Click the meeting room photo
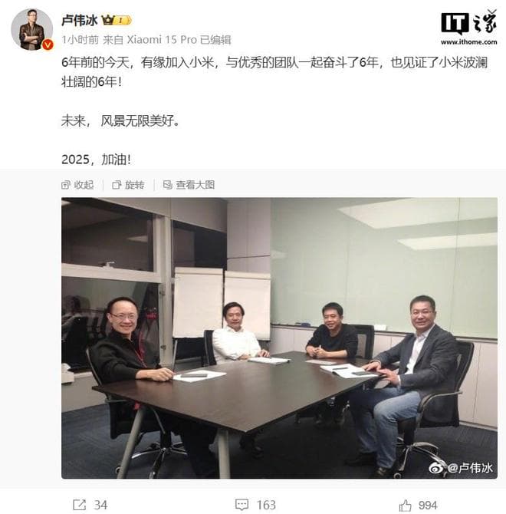This screenshot has width=506, height=514. tap(279, 338)
